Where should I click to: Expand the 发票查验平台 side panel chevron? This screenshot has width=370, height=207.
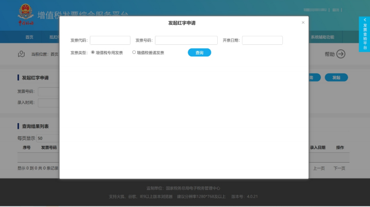point(365,20)
